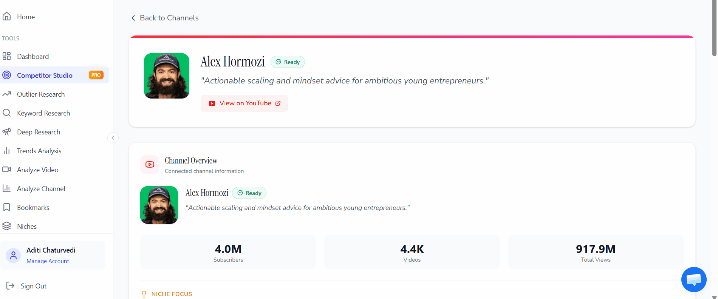
Task: Click the Ready status badge
Action: 287,62
